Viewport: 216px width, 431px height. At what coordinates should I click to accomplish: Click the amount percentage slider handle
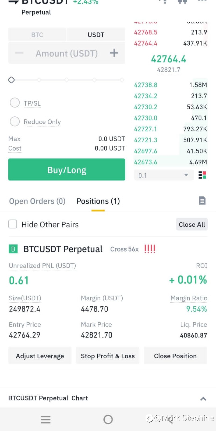11,80
